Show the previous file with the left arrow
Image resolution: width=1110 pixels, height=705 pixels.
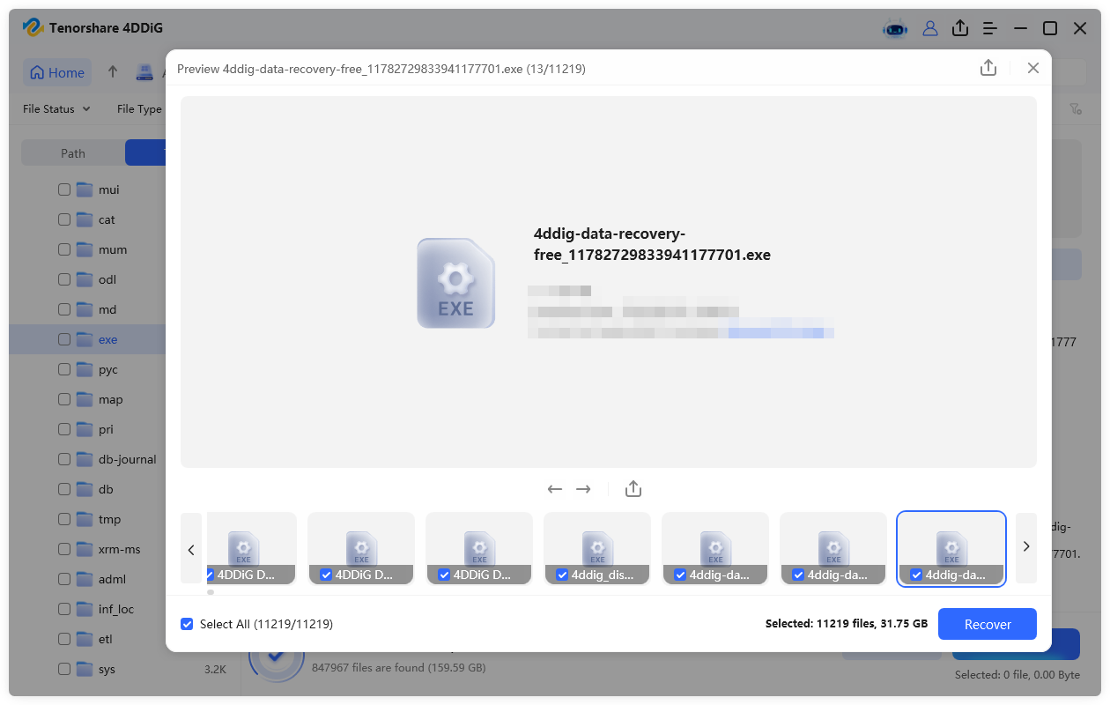(555, 489)
